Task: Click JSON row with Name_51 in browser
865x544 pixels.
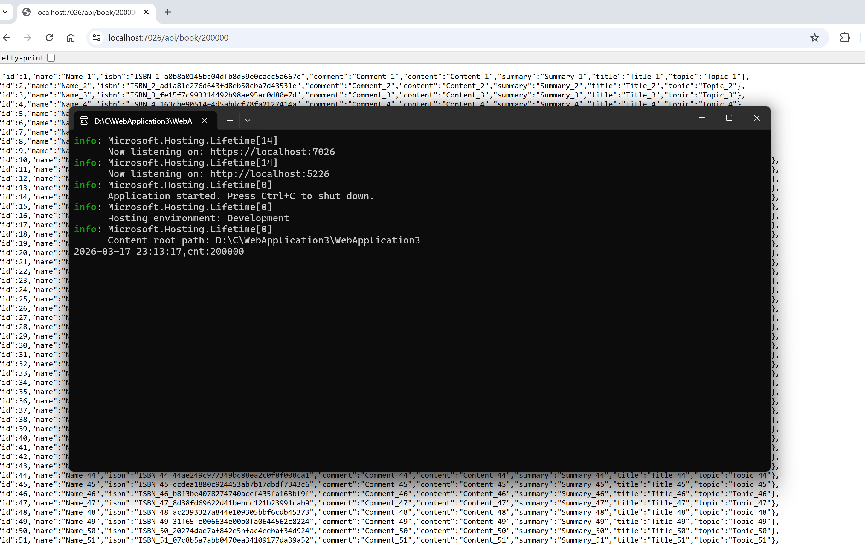Action: click(x=389, y=540)
